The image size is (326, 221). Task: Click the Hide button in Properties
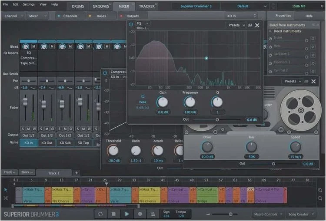[309, 16]
